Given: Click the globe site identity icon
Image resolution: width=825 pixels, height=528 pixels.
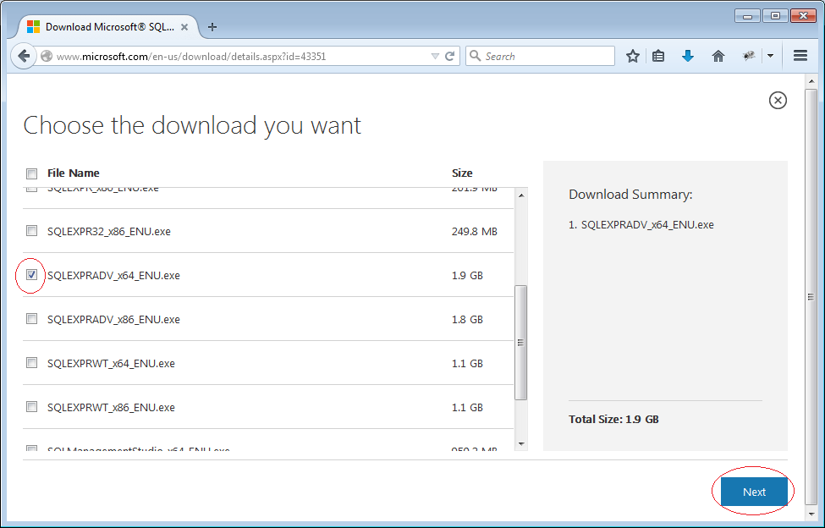Looking at the screenshot, I should click(x=47, y=56).
